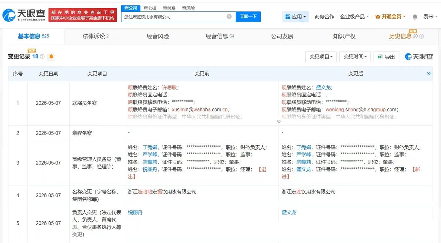Click the TianYanCha logo

(x=24, y=15)
